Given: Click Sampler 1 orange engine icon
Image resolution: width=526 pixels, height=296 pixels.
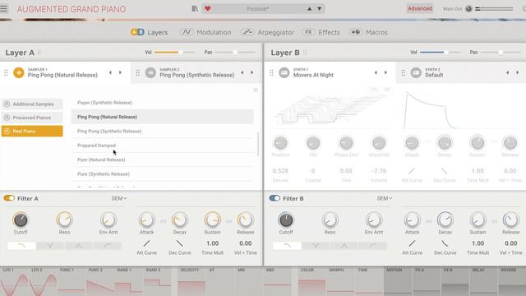Looking at the screenshot, I should coord(19,72).
